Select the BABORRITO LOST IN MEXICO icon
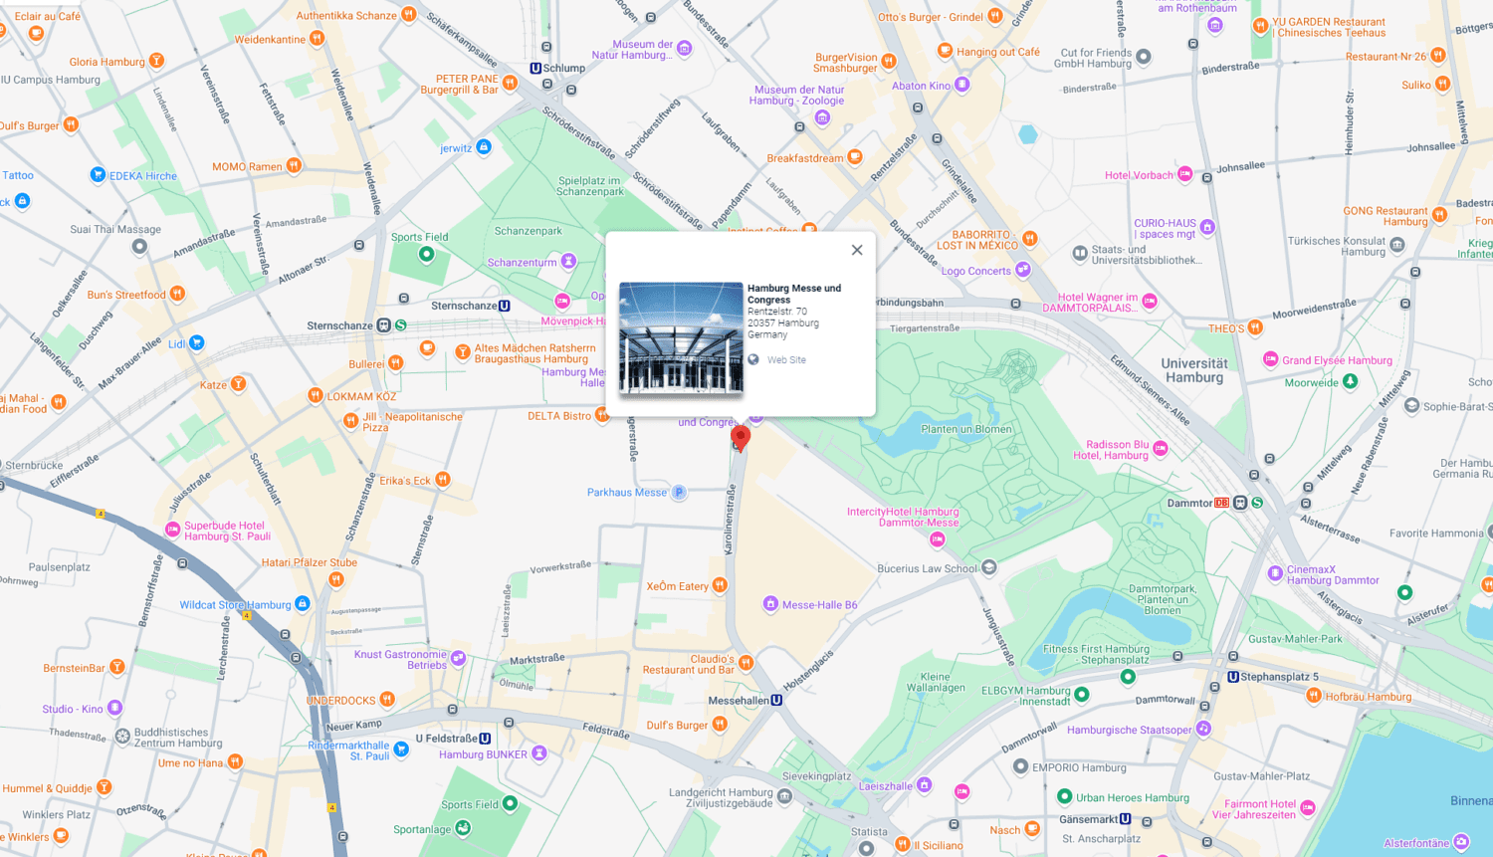Viewport: 1493px width, 857px height. (1030, 239)
